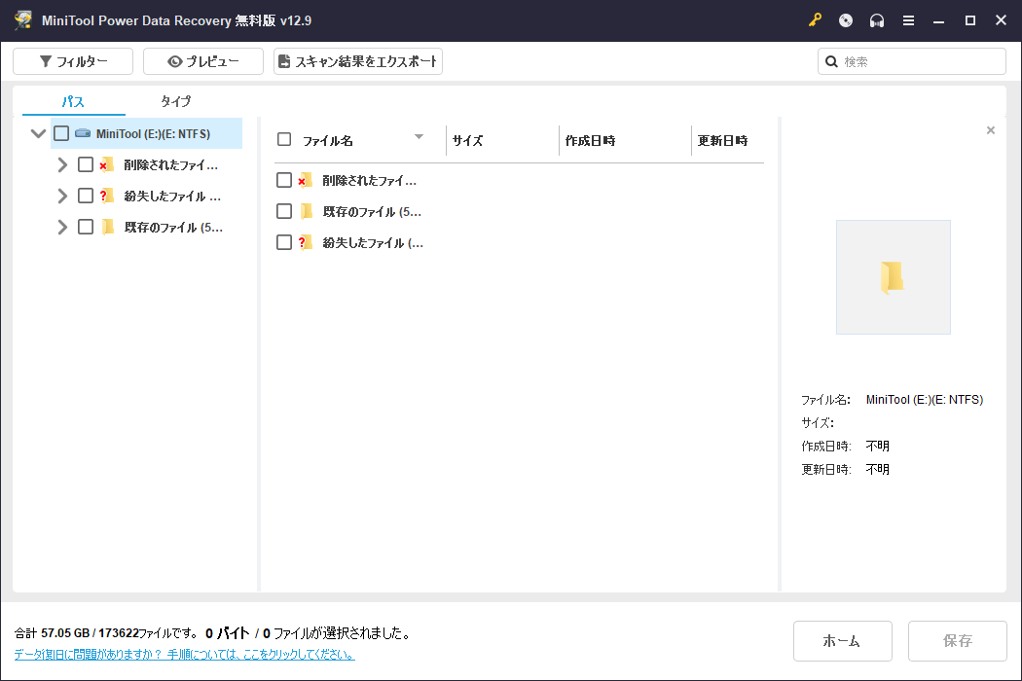Check 既存のファイル checkbox in file list

coord(284,211)
